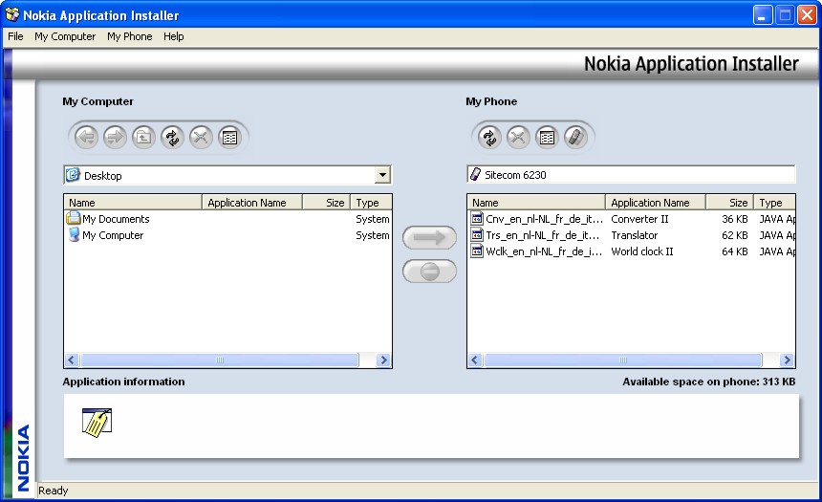This screenshot has height=502, width=822.
Task: Click the 62 KB size cell
Action: 734,235
